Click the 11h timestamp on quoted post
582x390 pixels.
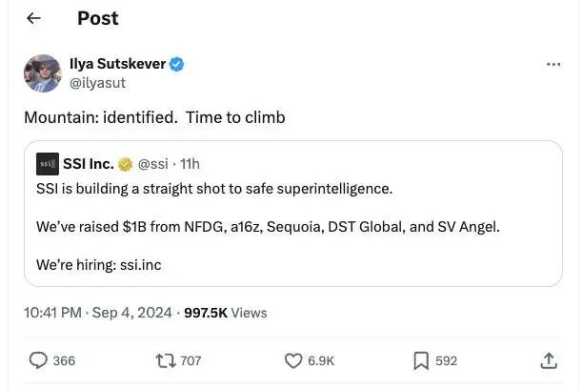pyautogui.click(x=190, y=163)
